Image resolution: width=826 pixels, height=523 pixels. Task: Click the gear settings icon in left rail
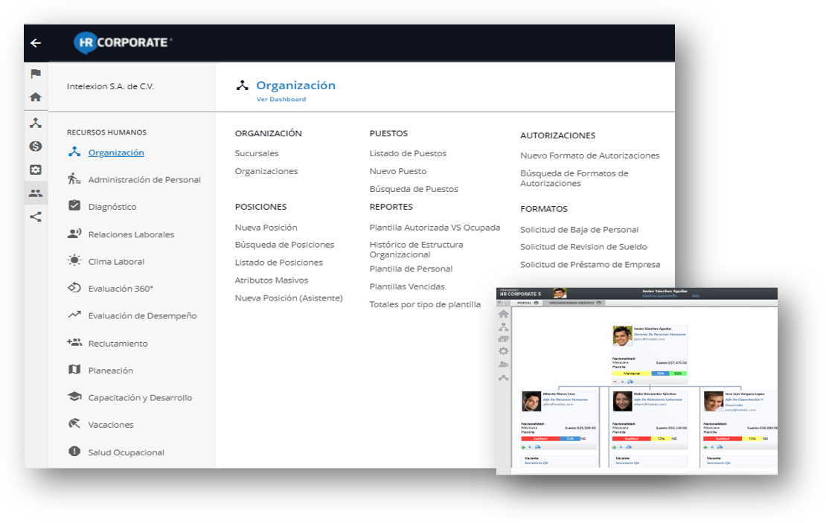36,170
